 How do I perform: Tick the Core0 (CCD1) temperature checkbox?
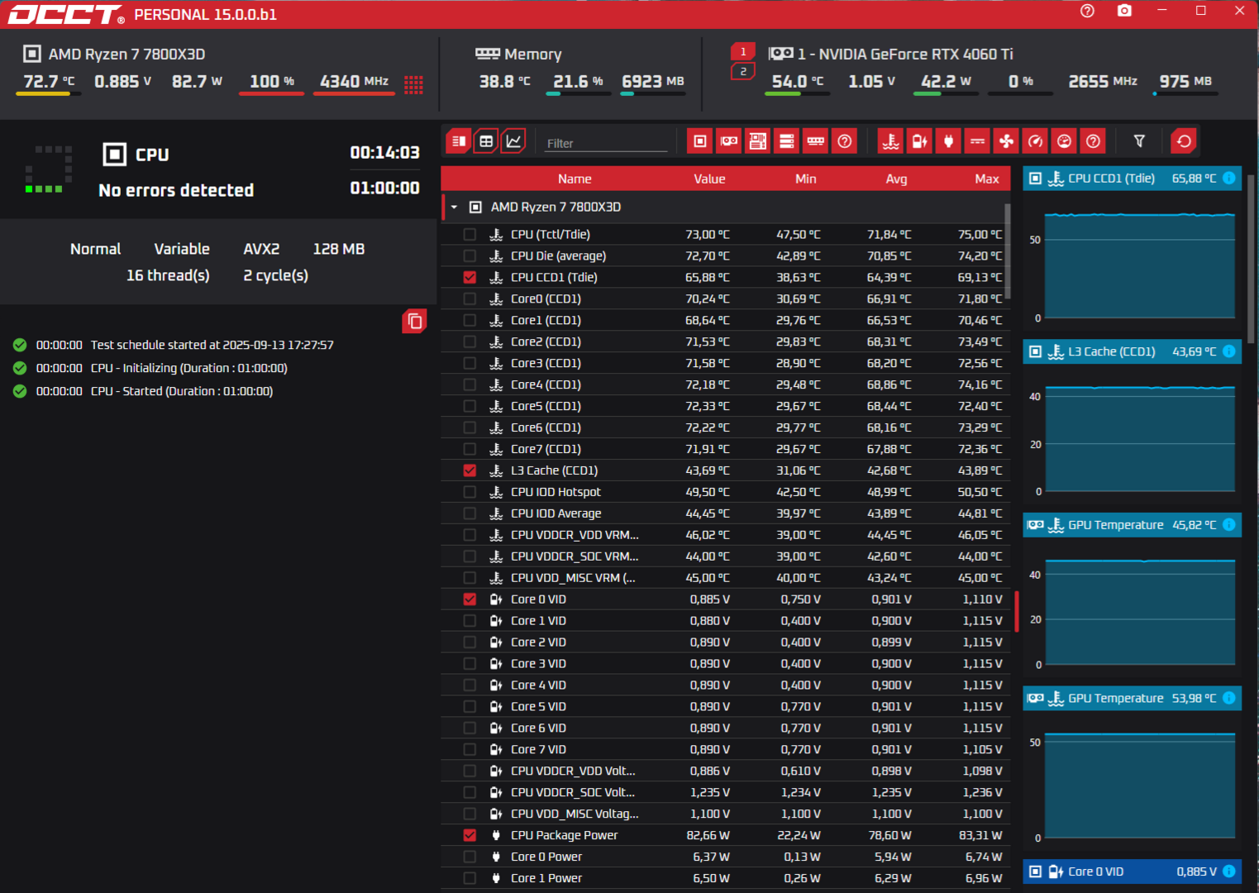(x=470, y=298)
